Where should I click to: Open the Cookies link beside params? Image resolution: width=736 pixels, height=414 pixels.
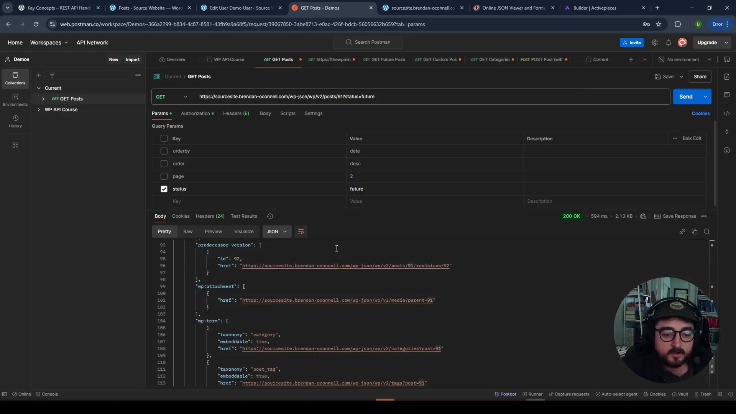701,113
